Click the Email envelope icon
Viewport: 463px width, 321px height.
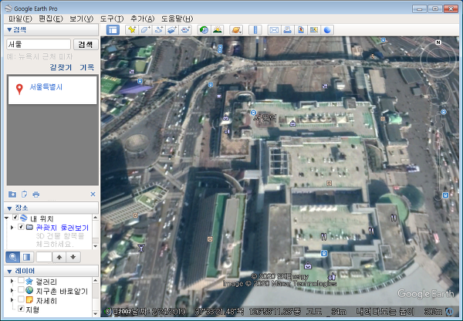274,30
